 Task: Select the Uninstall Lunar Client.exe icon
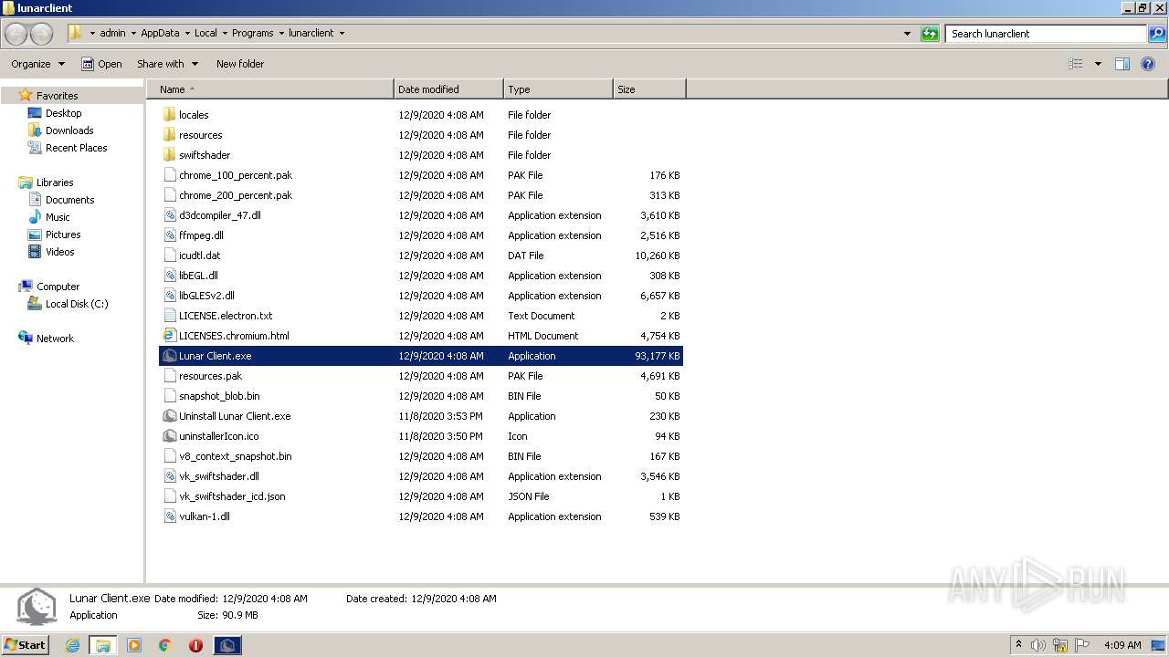(169, 416)
